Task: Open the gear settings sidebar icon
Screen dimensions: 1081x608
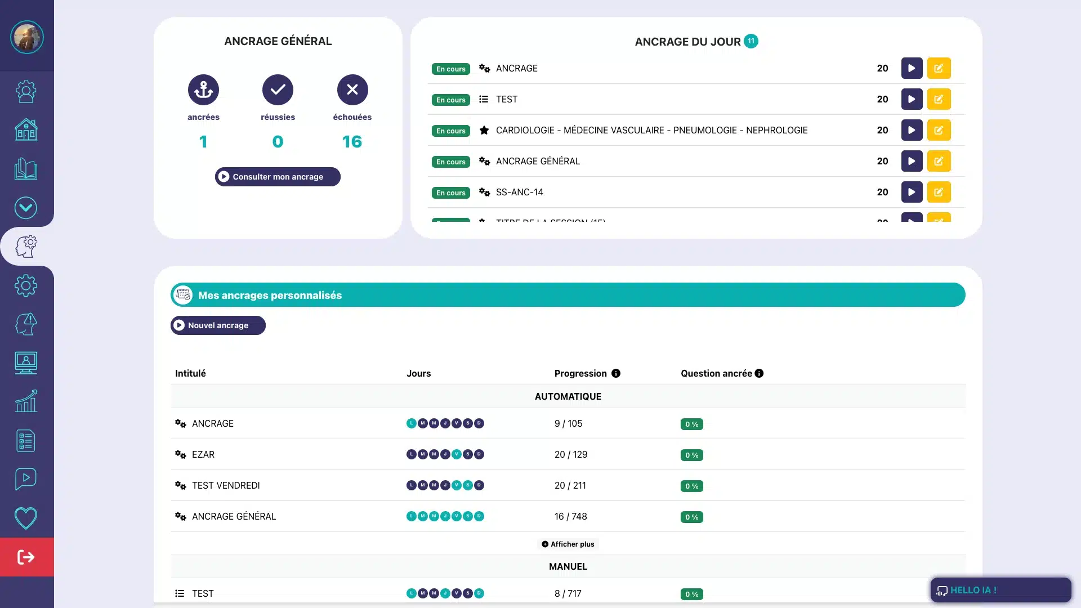Action: pos(26,285)
